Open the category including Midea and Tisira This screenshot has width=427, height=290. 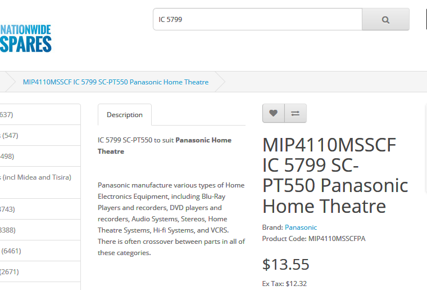tap(40, 182)
